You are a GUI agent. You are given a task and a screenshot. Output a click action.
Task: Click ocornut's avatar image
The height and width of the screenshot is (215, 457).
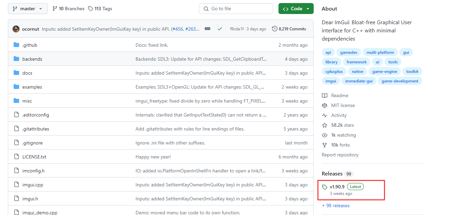(16, 29)
